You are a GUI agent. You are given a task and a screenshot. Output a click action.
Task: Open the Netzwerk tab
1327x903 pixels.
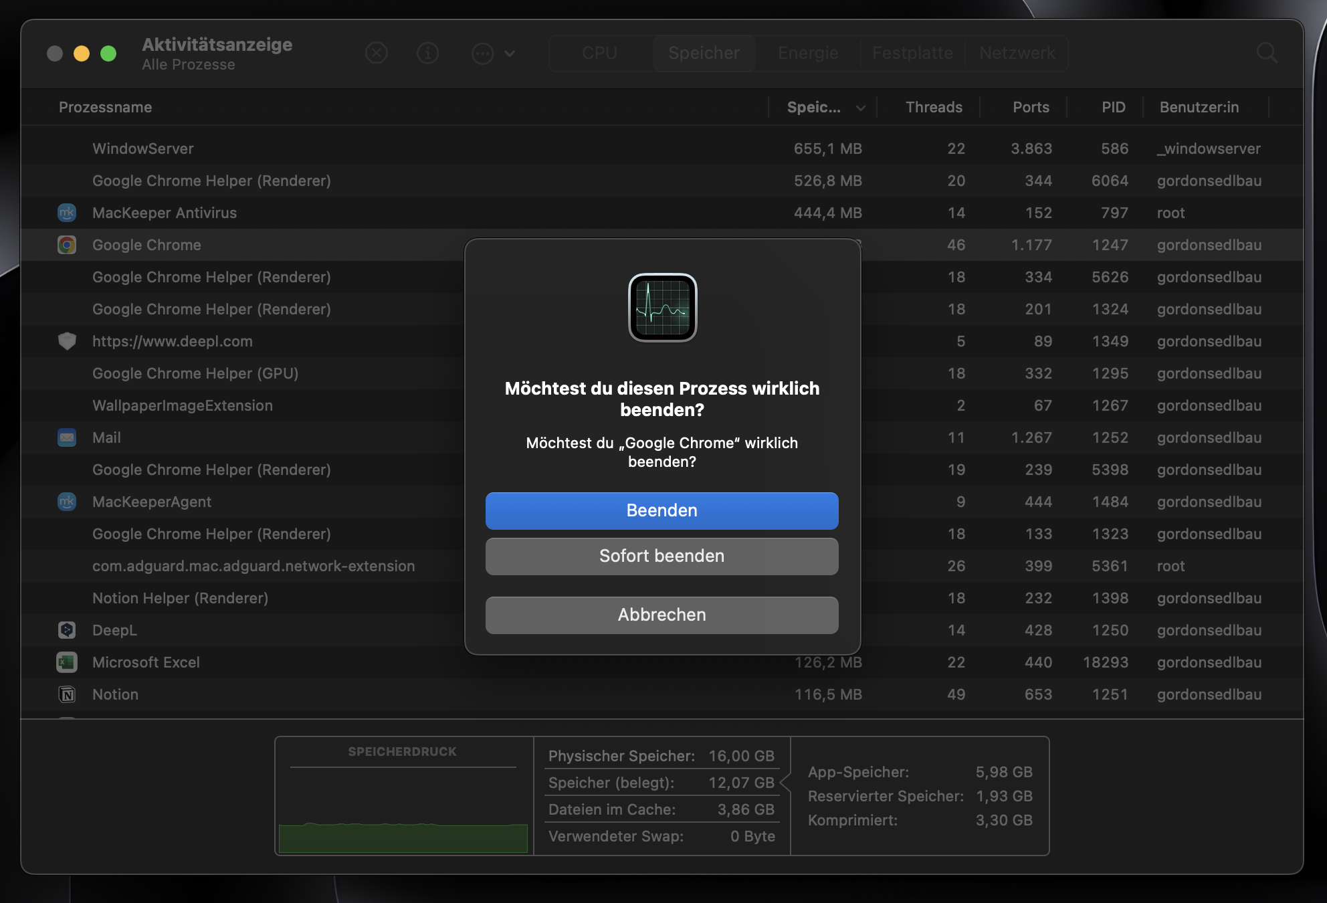pyautogui.click(x=1017, y=53)
